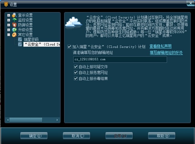Click the 取消(C) button
The width and height of the screenshot is (195, 144).
[76, 136]
